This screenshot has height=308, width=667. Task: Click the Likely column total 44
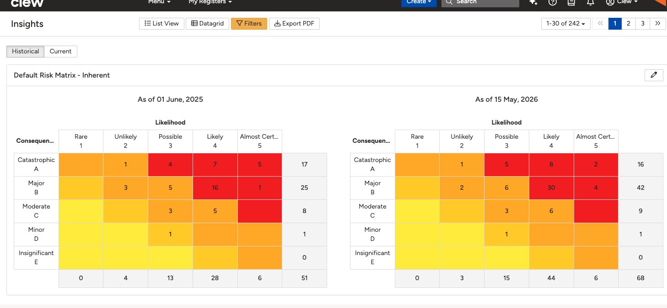551,278
